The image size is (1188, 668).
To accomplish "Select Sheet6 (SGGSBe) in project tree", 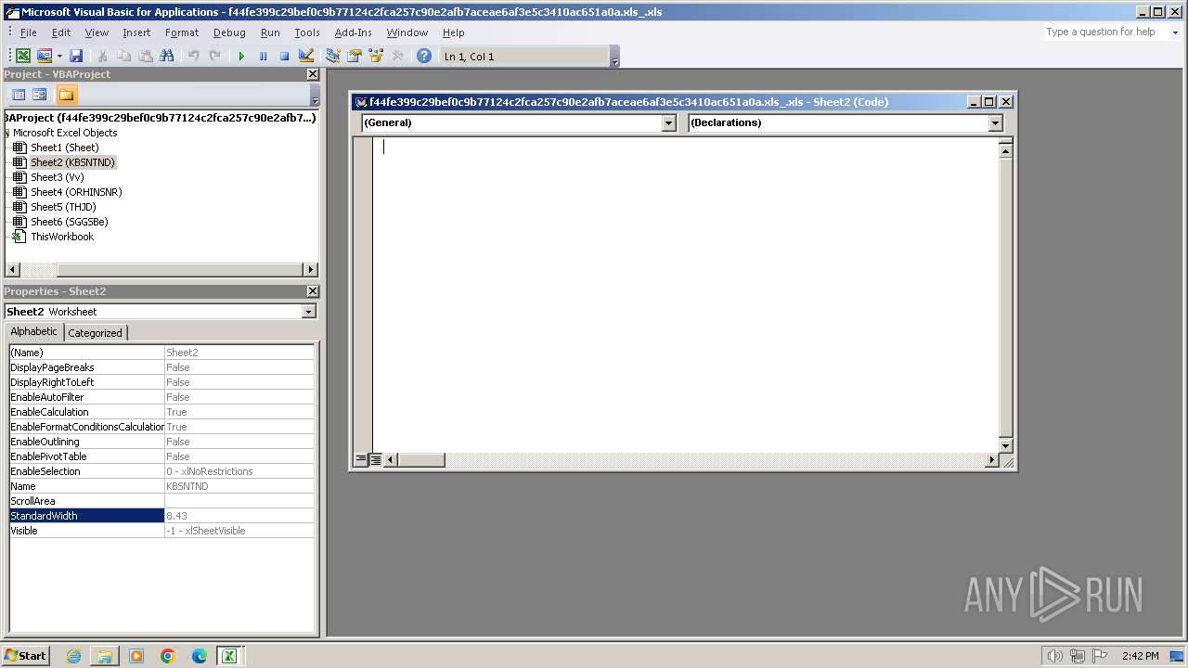I will 69,222.
